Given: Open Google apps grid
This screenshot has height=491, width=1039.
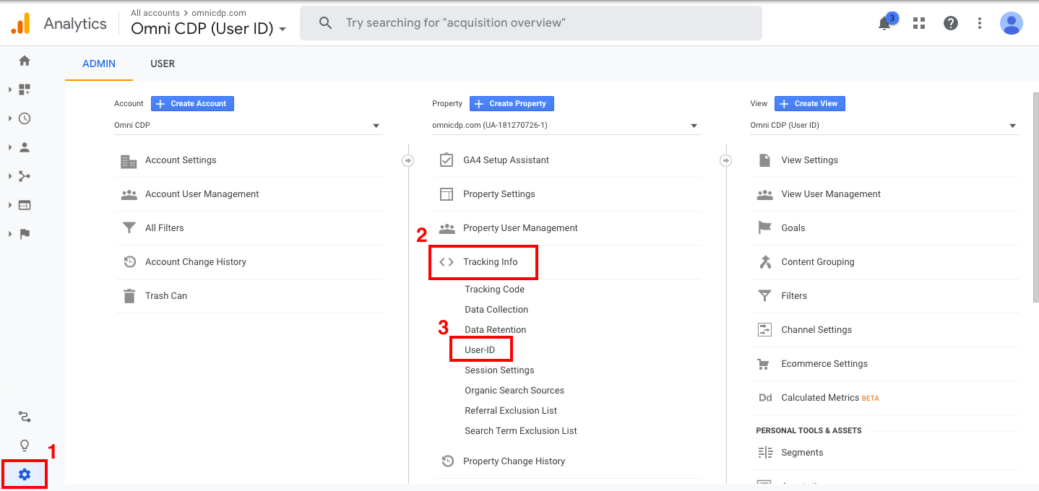Looking at the screenshot, I should 919,24.
